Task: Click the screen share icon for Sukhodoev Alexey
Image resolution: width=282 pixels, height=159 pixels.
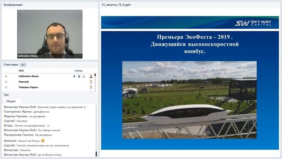Action: pyautogui.click(x=84, y=76)
